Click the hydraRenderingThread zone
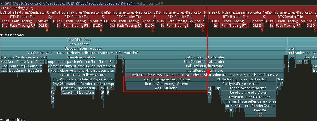317x121 pixels. (204, 71)
